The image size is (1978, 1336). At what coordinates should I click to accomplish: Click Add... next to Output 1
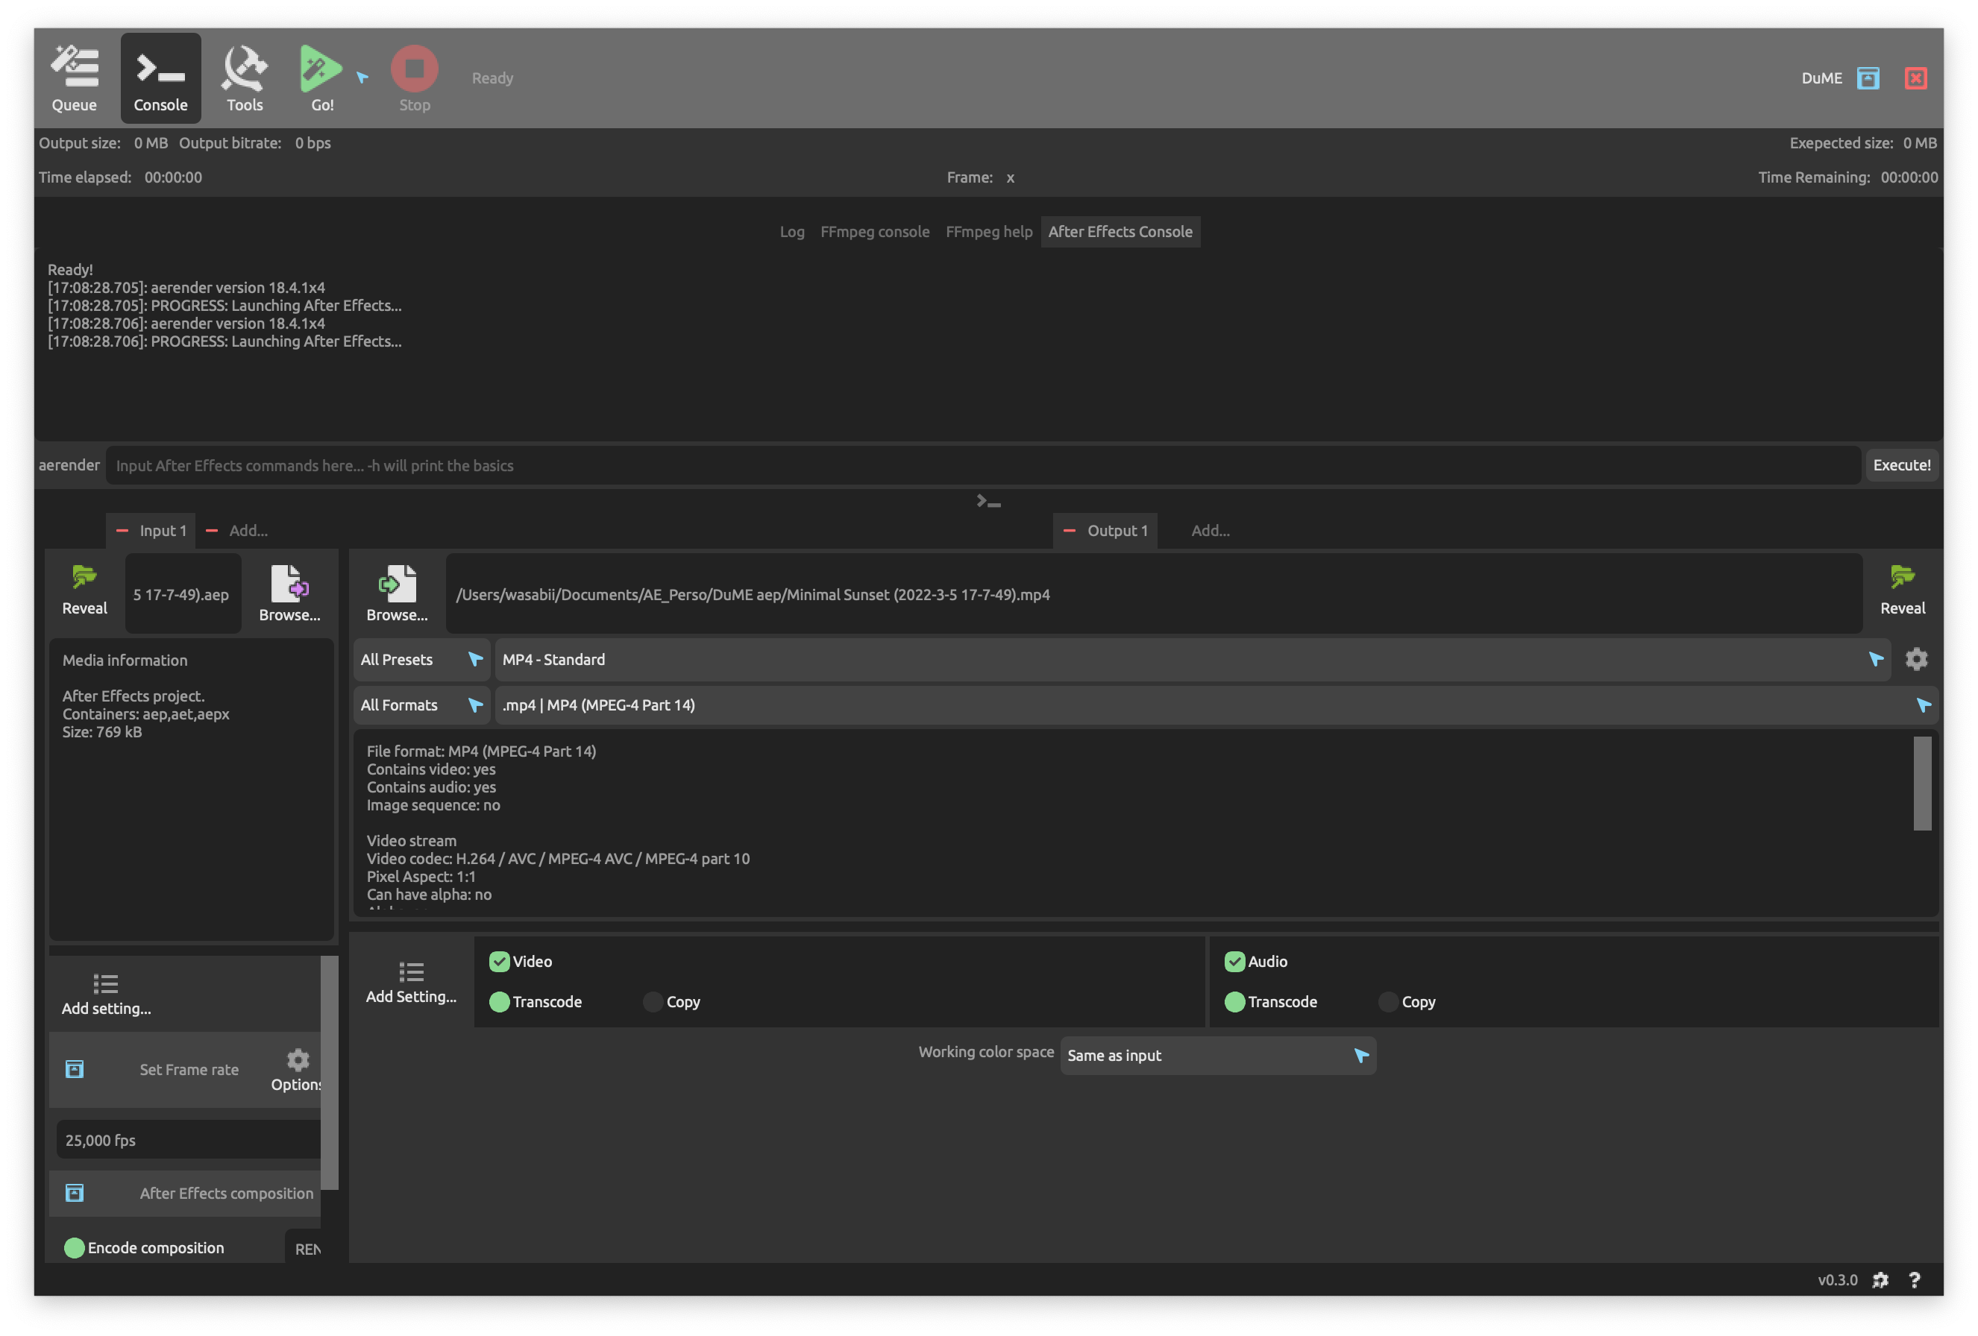1210,531
